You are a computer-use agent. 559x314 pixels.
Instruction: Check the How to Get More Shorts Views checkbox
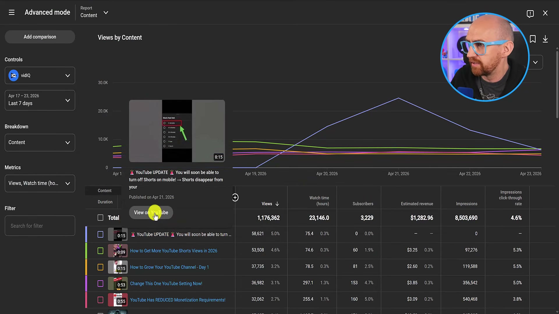100,251
